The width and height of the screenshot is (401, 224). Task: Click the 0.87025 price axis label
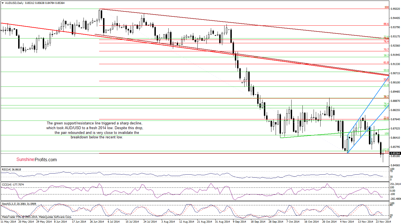(395, 129)
